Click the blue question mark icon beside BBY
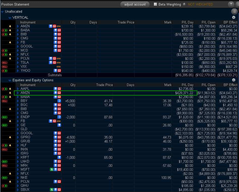This screenshot has width=239, height=192. click(x=59, y=101)
